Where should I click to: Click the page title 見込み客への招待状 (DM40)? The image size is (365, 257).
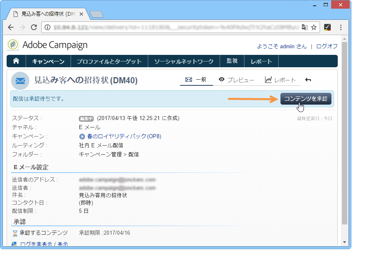tap(85, 80)
